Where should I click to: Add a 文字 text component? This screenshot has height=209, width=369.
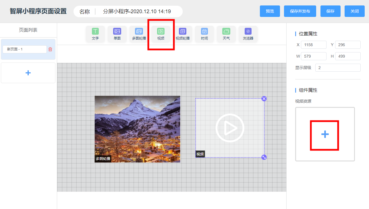[95, 34]
